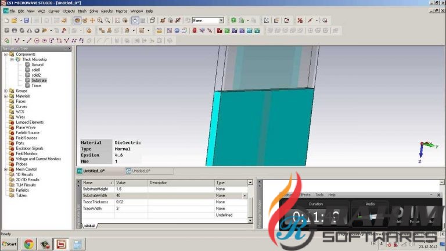Screen dimensions: 446x251
Task: Open the Type dropdown for SubstrateWidth
Action: (244, 196)
